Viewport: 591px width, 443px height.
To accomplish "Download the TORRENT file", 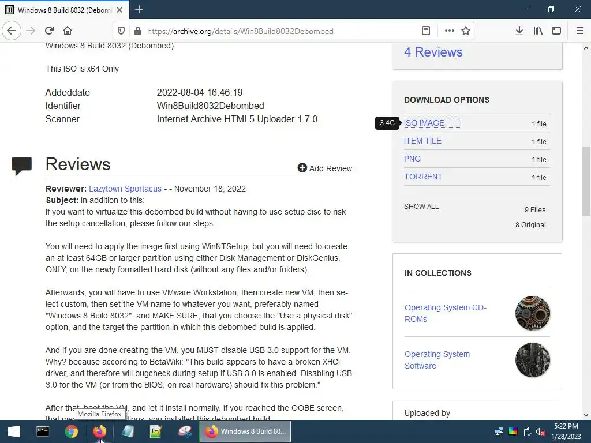I will (x=423, y=177).
